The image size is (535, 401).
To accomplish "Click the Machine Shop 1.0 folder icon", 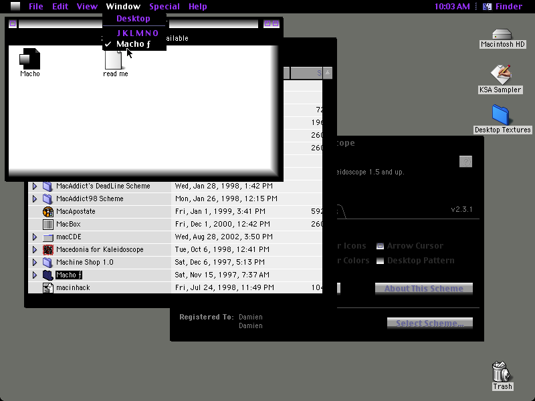I will click(x=47, y=262).
